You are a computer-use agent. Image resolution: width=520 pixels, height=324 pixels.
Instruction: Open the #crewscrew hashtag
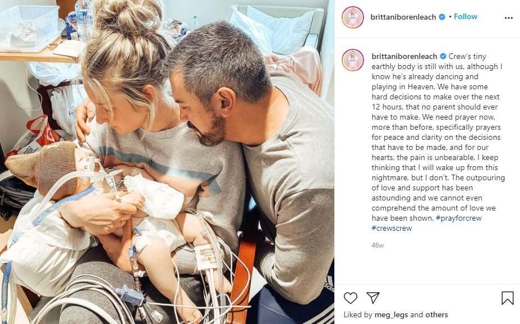[392, 228]
